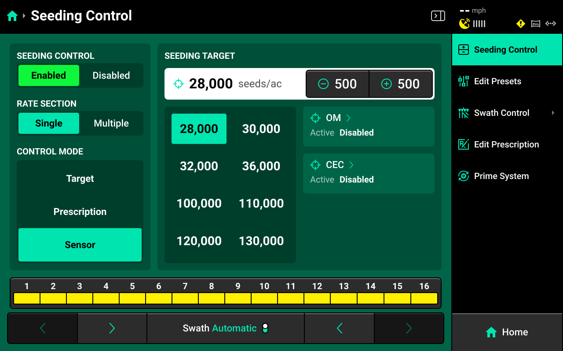Viewport: 563px width, 351px height.
Task: Collapse the side panel using the toggle icon
Action: tap(438, 16)
